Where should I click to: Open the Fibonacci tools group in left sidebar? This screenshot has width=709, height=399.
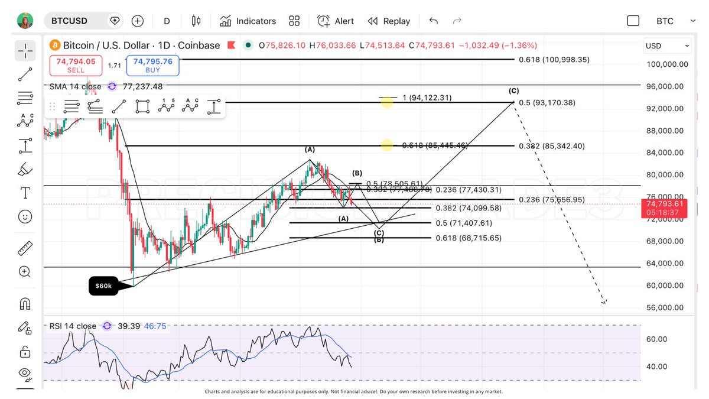pos(25,98)
